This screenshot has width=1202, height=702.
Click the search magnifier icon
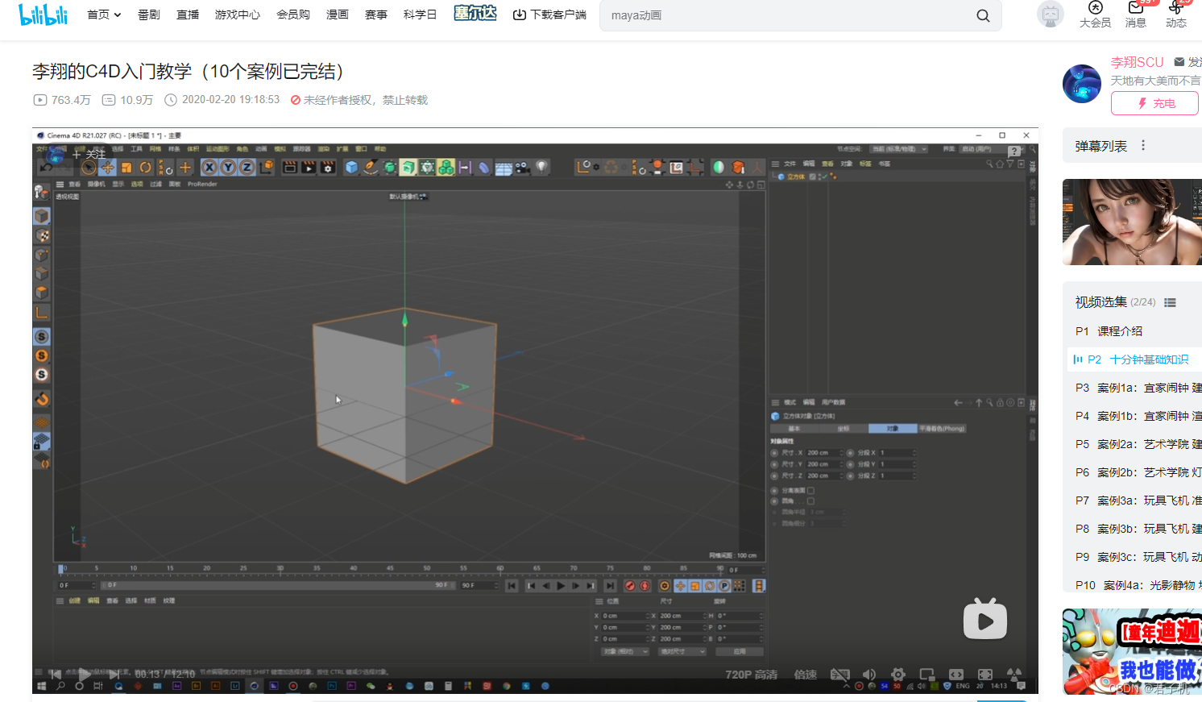click(x=983, y=15)
